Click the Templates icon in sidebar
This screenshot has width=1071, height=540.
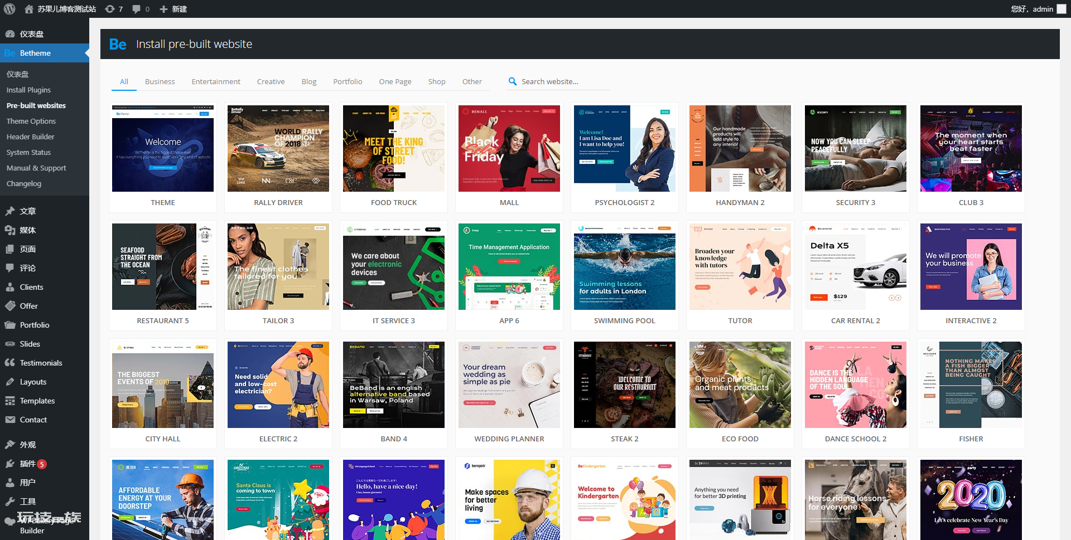(x=10, y=401)
